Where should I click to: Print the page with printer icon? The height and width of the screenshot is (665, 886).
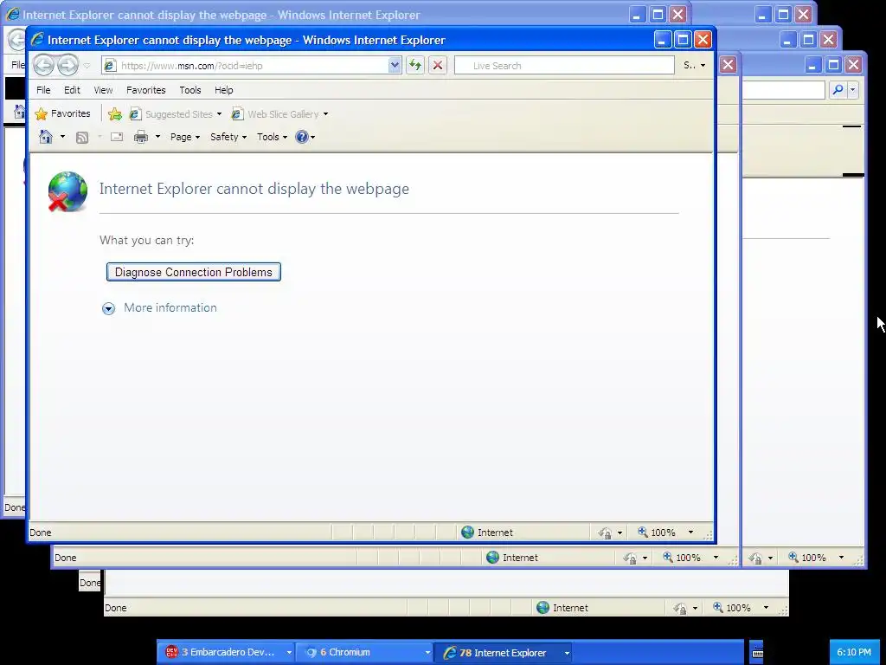pos(141,137)
